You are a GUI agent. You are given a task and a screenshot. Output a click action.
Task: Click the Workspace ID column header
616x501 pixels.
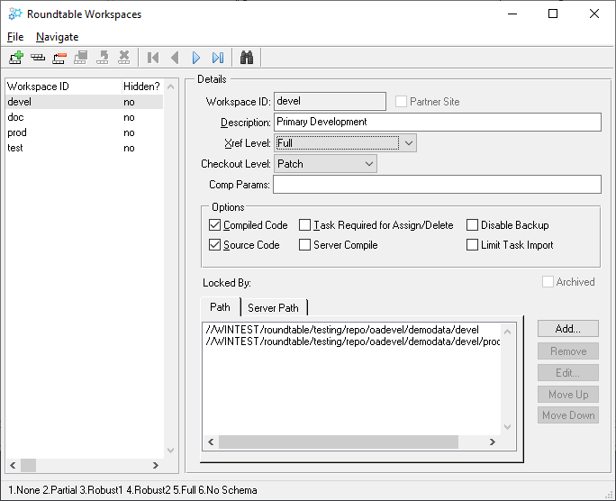tap(64, 87)
